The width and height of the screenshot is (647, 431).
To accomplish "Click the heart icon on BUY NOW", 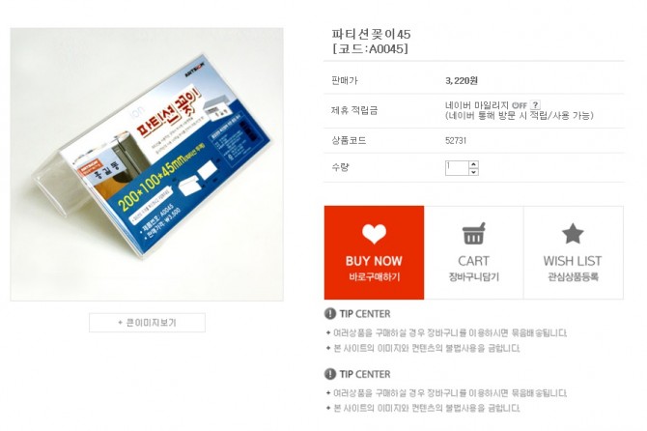I will (x=374, y=234).
